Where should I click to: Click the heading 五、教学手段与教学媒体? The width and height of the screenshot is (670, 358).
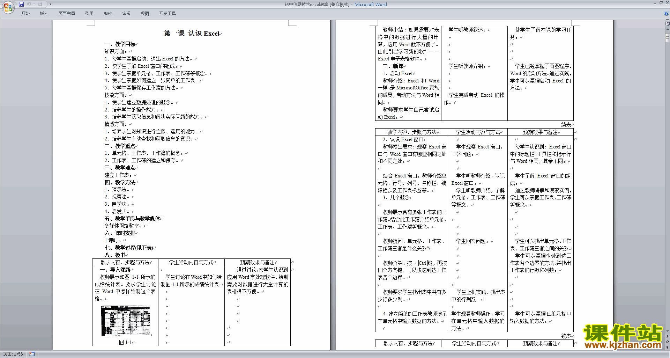(132, 219)
